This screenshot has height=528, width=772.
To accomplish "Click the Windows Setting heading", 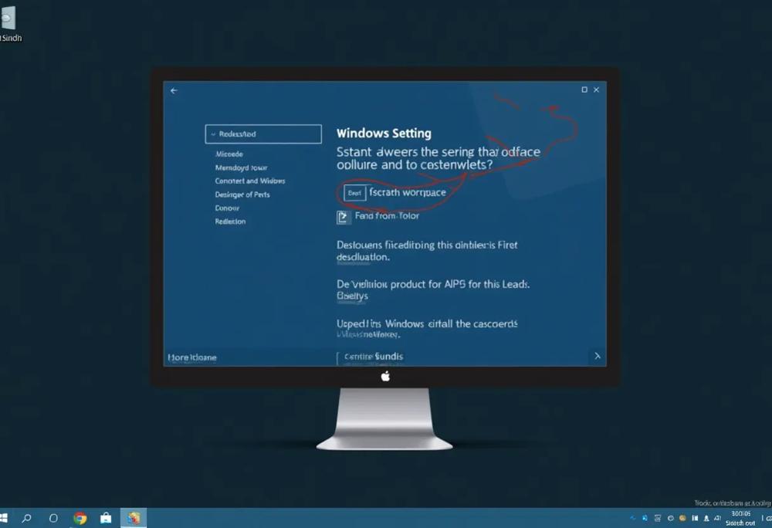I will pyautogui.click(x=384, y=134).
